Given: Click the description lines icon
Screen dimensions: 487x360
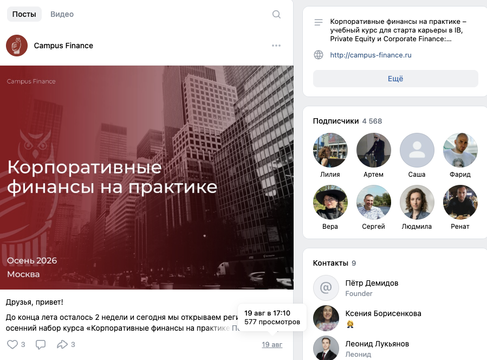Looking at the screenshot, I should click(x=319, y=22).
